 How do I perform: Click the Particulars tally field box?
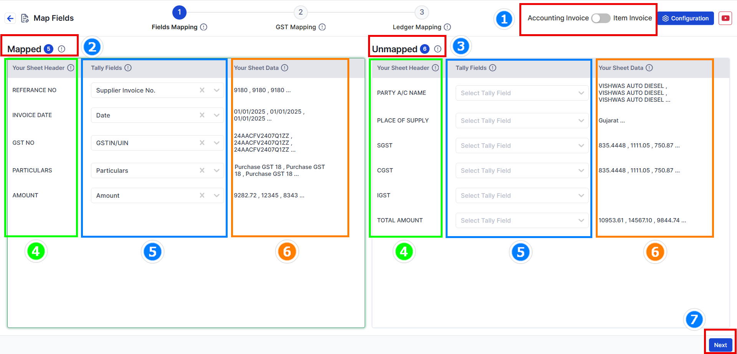click(157, 170)
